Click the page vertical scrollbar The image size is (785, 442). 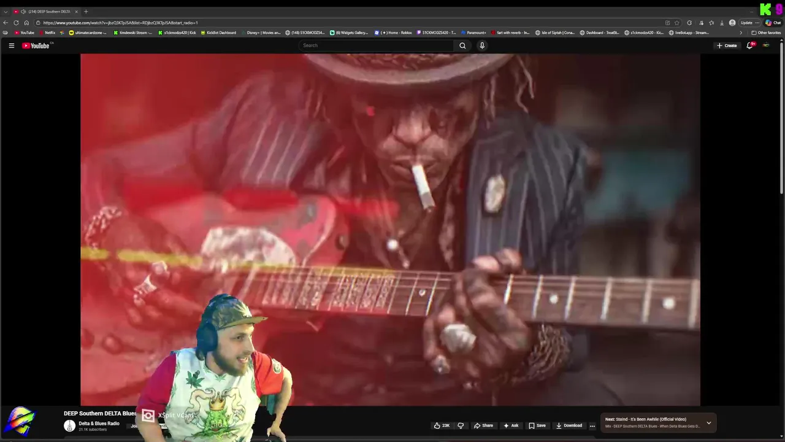pos(781,117)
